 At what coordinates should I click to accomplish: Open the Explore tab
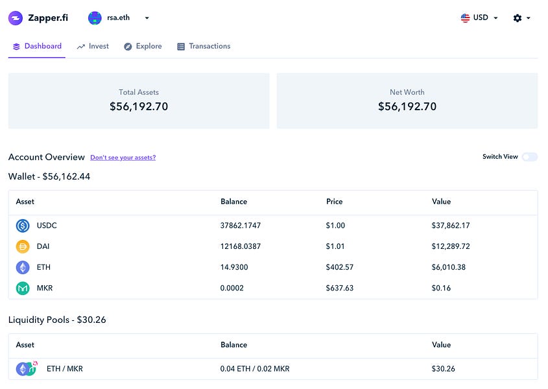143,47
